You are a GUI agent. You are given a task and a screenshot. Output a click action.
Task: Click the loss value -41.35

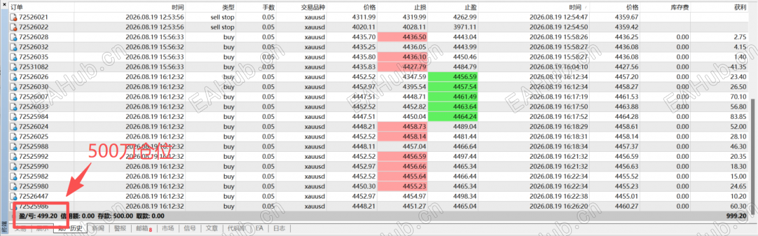click(737, 66)
